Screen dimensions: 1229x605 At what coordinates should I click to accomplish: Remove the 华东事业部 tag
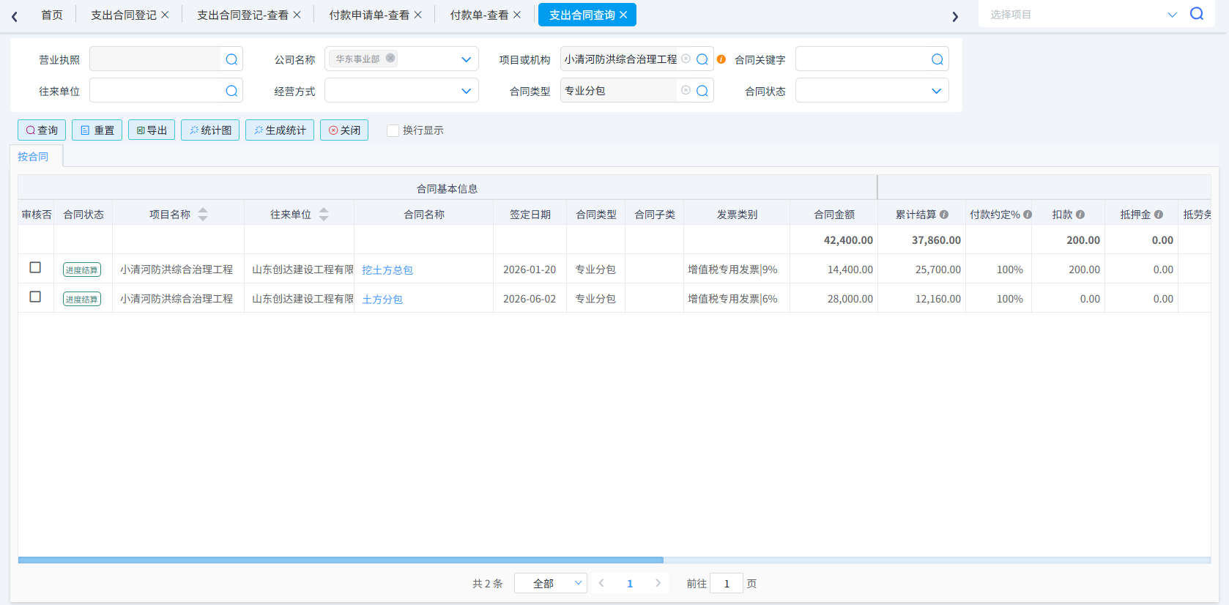[x=390, y=58]
